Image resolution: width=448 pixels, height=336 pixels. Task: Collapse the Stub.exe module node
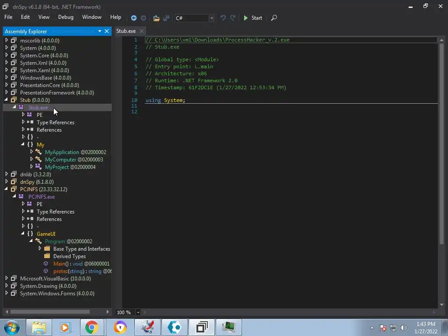[14, 107]
